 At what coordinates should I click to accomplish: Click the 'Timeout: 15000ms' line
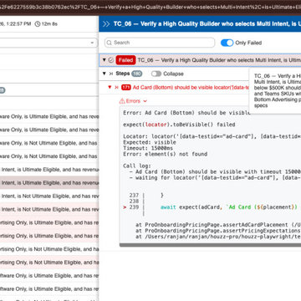[x=148, y=148]
